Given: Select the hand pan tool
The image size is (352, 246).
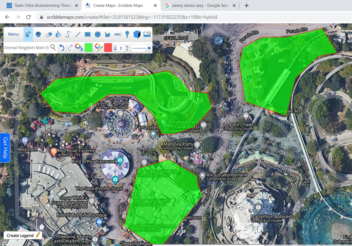Looking at the screenshot, I should [x=38, y=34].
